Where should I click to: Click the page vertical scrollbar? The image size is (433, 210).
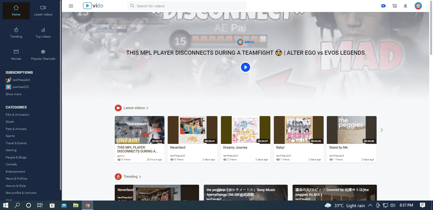(431, 28)
